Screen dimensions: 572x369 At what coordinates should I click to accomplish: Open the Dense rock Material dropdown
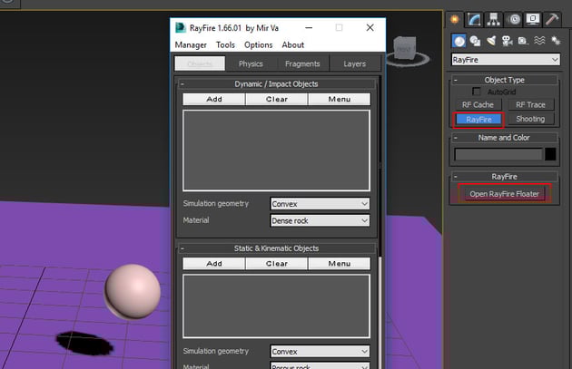point(320,220)
